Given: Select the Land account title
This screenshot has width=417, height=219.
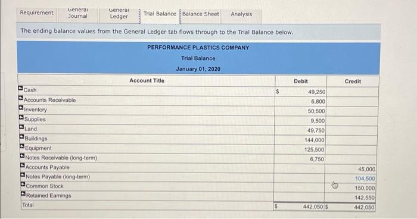Looking at the screenshot, I should (x=30, y=129).
